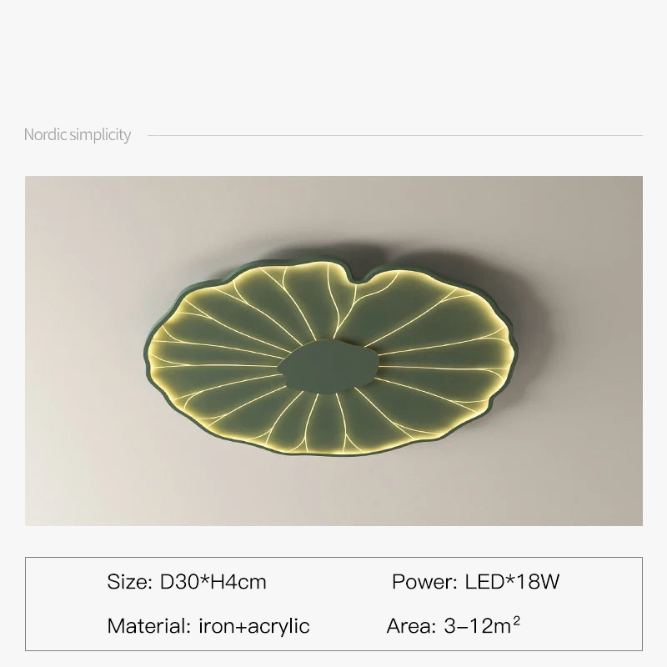Select the iron+acrylic material value
Screen dimensions: 667x667
[255, 626]
